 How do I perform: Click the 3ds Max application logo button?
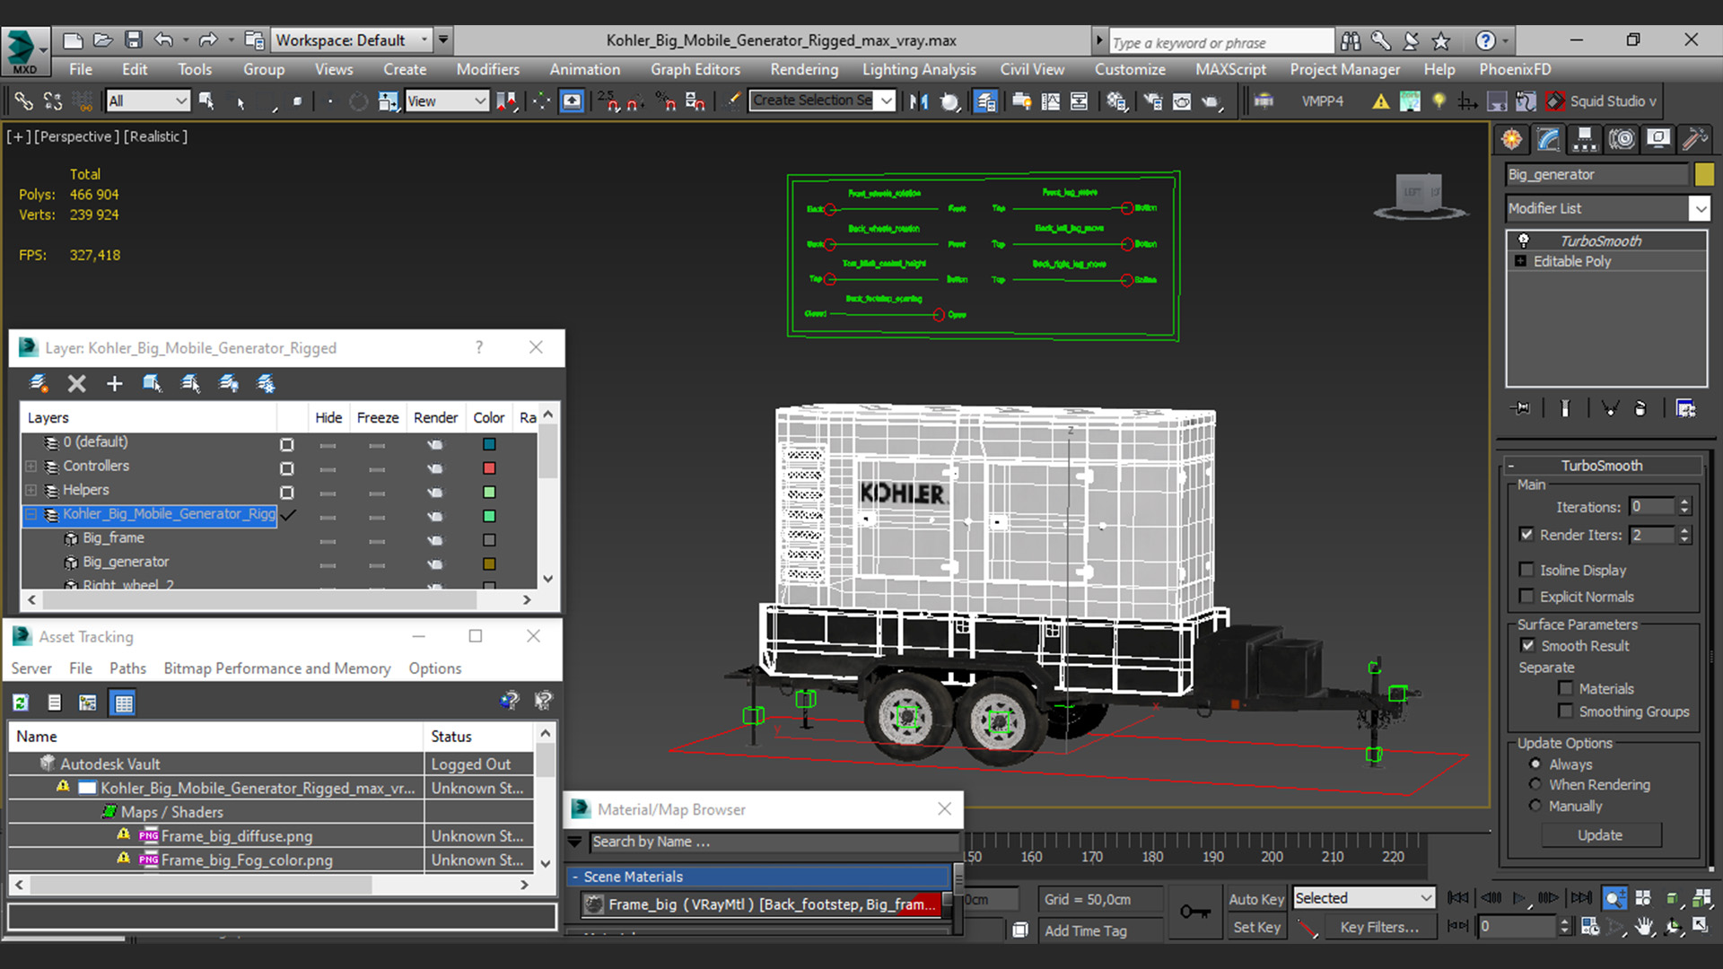tap(24, 50)
